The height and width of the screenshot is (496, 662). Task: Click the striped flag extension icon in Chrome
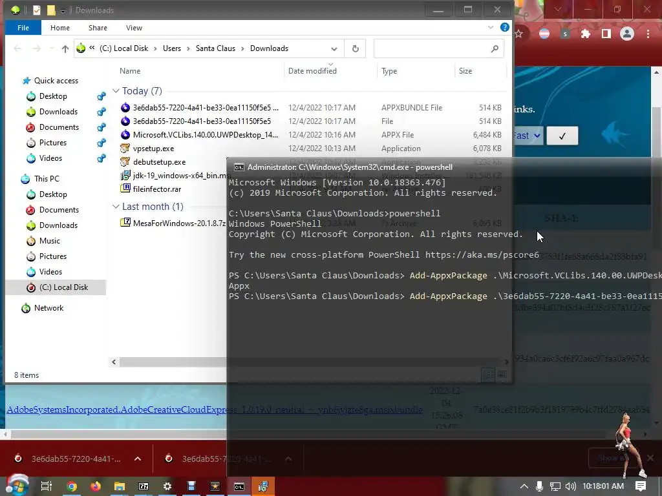coord(544,34)
